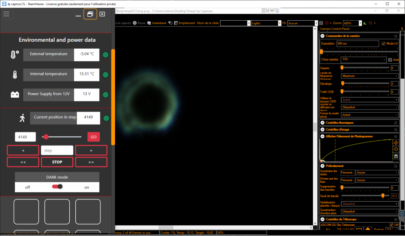Expand the Contrôles thermiques section

coord(322,123)
